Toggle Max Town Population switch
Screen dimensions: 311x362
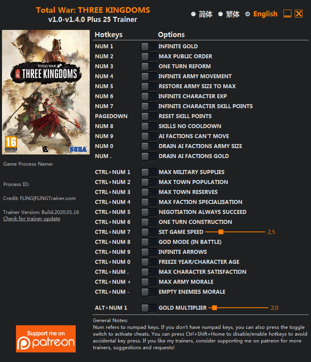point(149,182)
